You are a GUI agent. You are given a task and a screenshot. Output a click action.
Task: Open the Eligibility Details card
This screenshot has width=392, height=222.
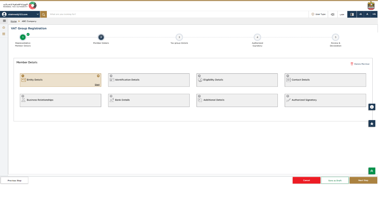coord(237,80)
